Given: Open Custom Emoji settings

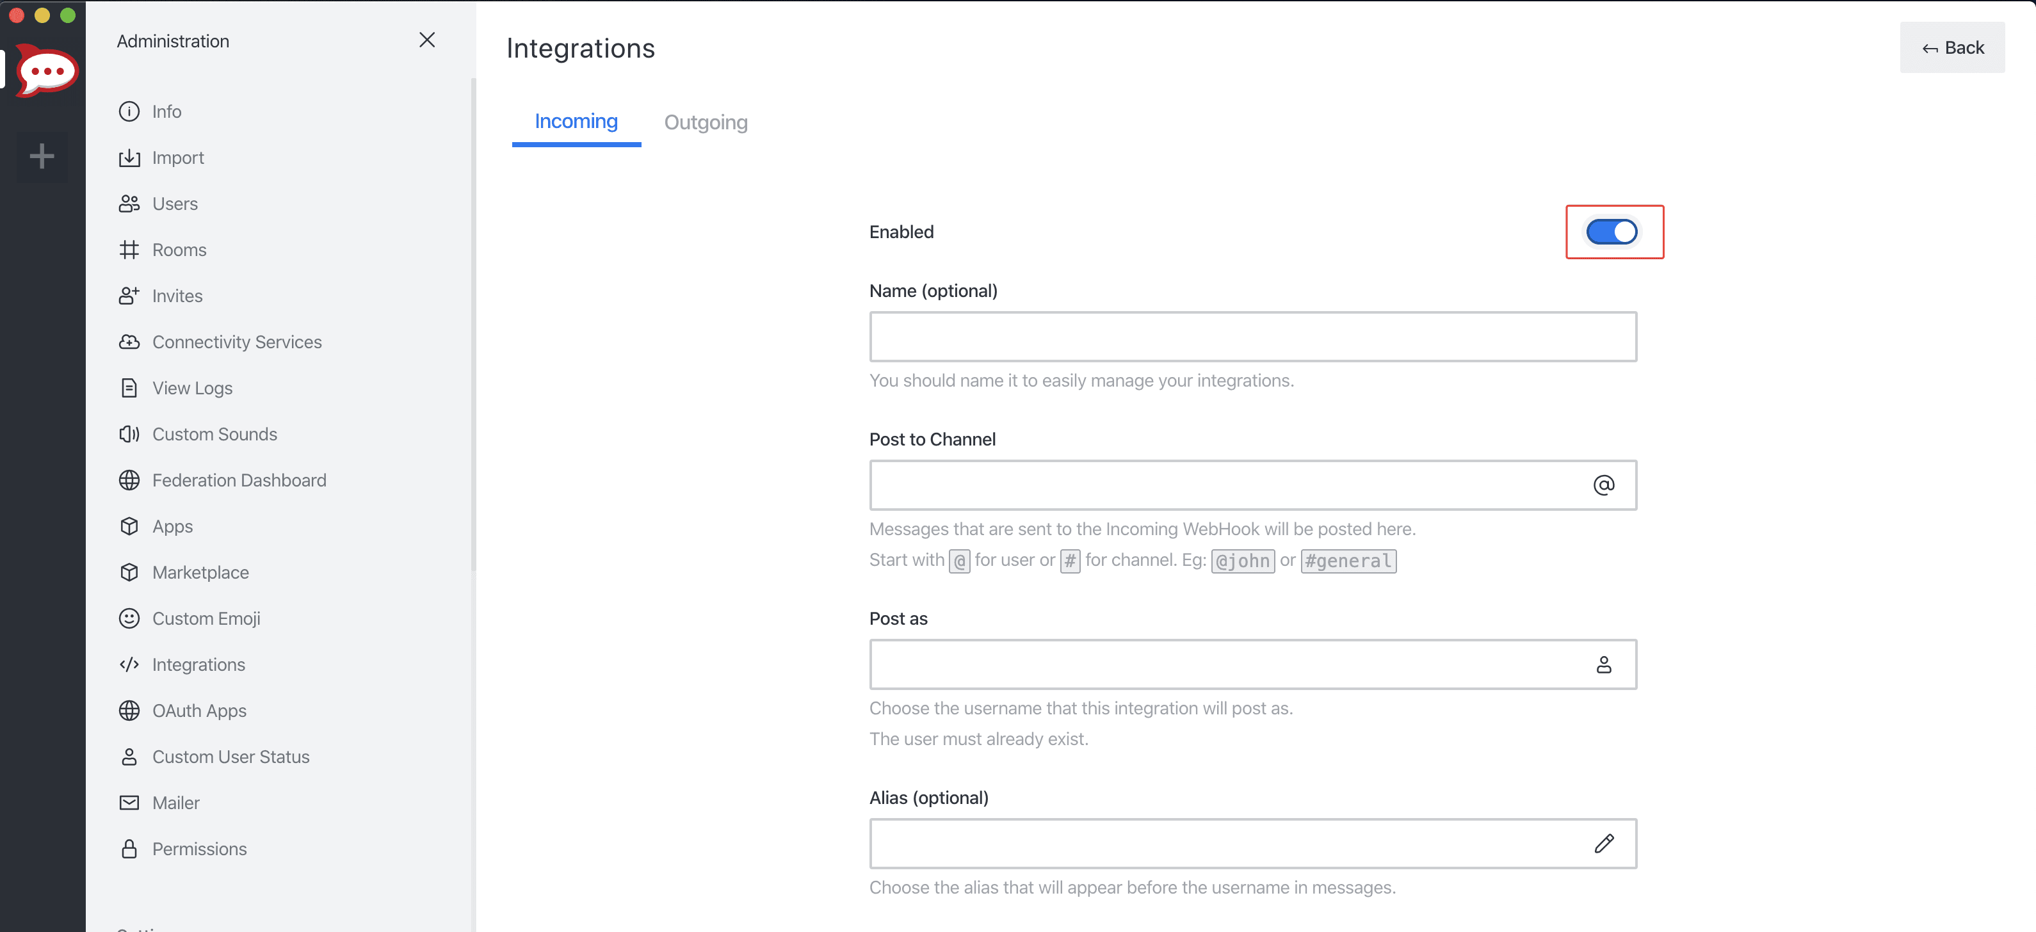Looking at the screenshot, I should 206,618.
